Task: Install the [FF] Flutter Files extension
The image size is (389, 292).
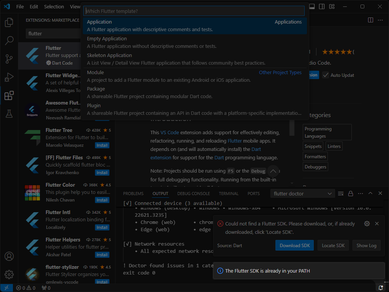Action: [x=102, y=173]
